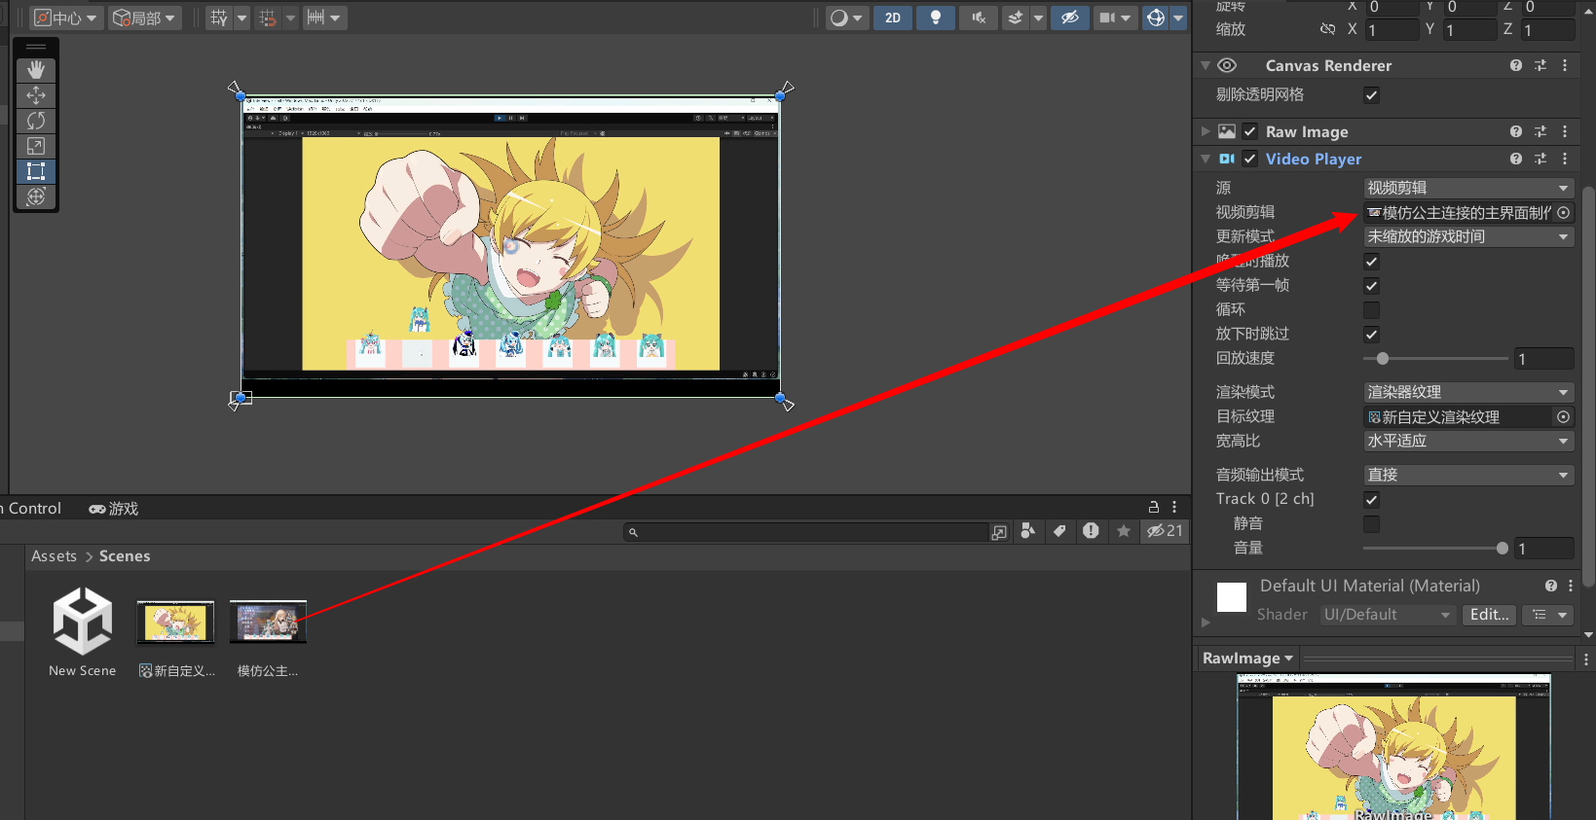Uncheck the 放下时跳过 checkbox
Viewport: 1596px width, 820px height.
point(1371,335)
